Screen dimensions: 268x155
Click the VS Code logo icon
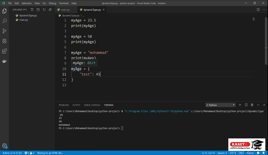point(3,3)
